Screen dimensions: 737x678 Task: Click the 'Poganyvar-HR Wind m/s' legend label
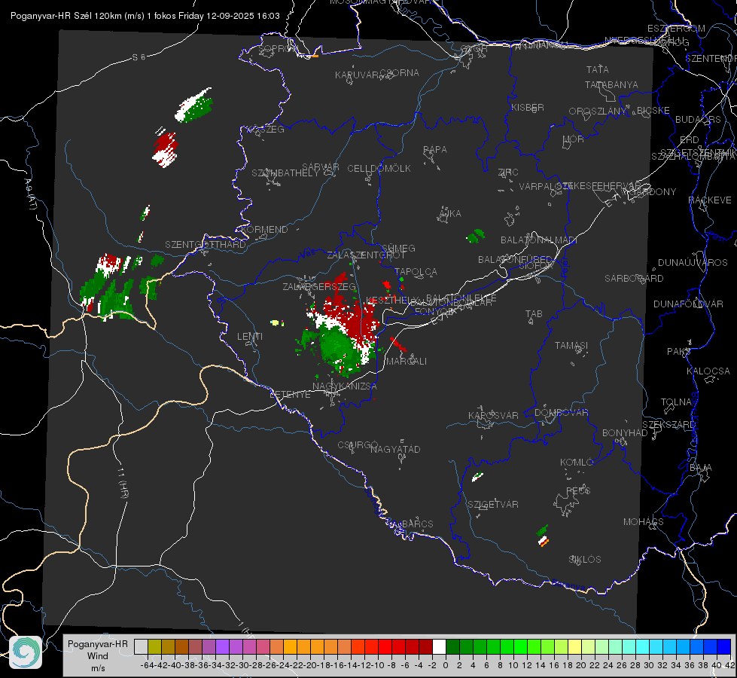(98, 656)
